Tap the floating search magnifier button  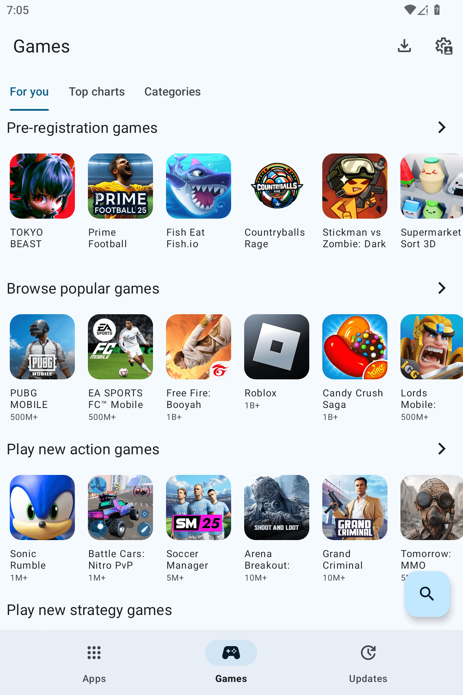point(427,594)
